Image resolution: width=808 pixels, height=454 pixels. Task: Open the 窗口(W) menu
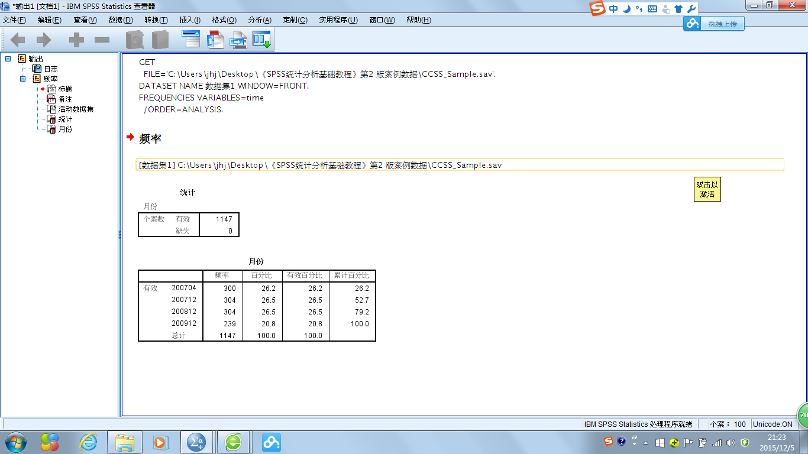click(382, 20)
